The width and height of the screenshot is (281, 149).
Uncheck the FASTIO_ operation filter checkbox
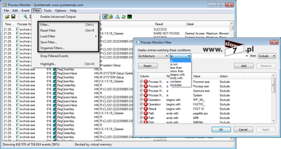141,104
